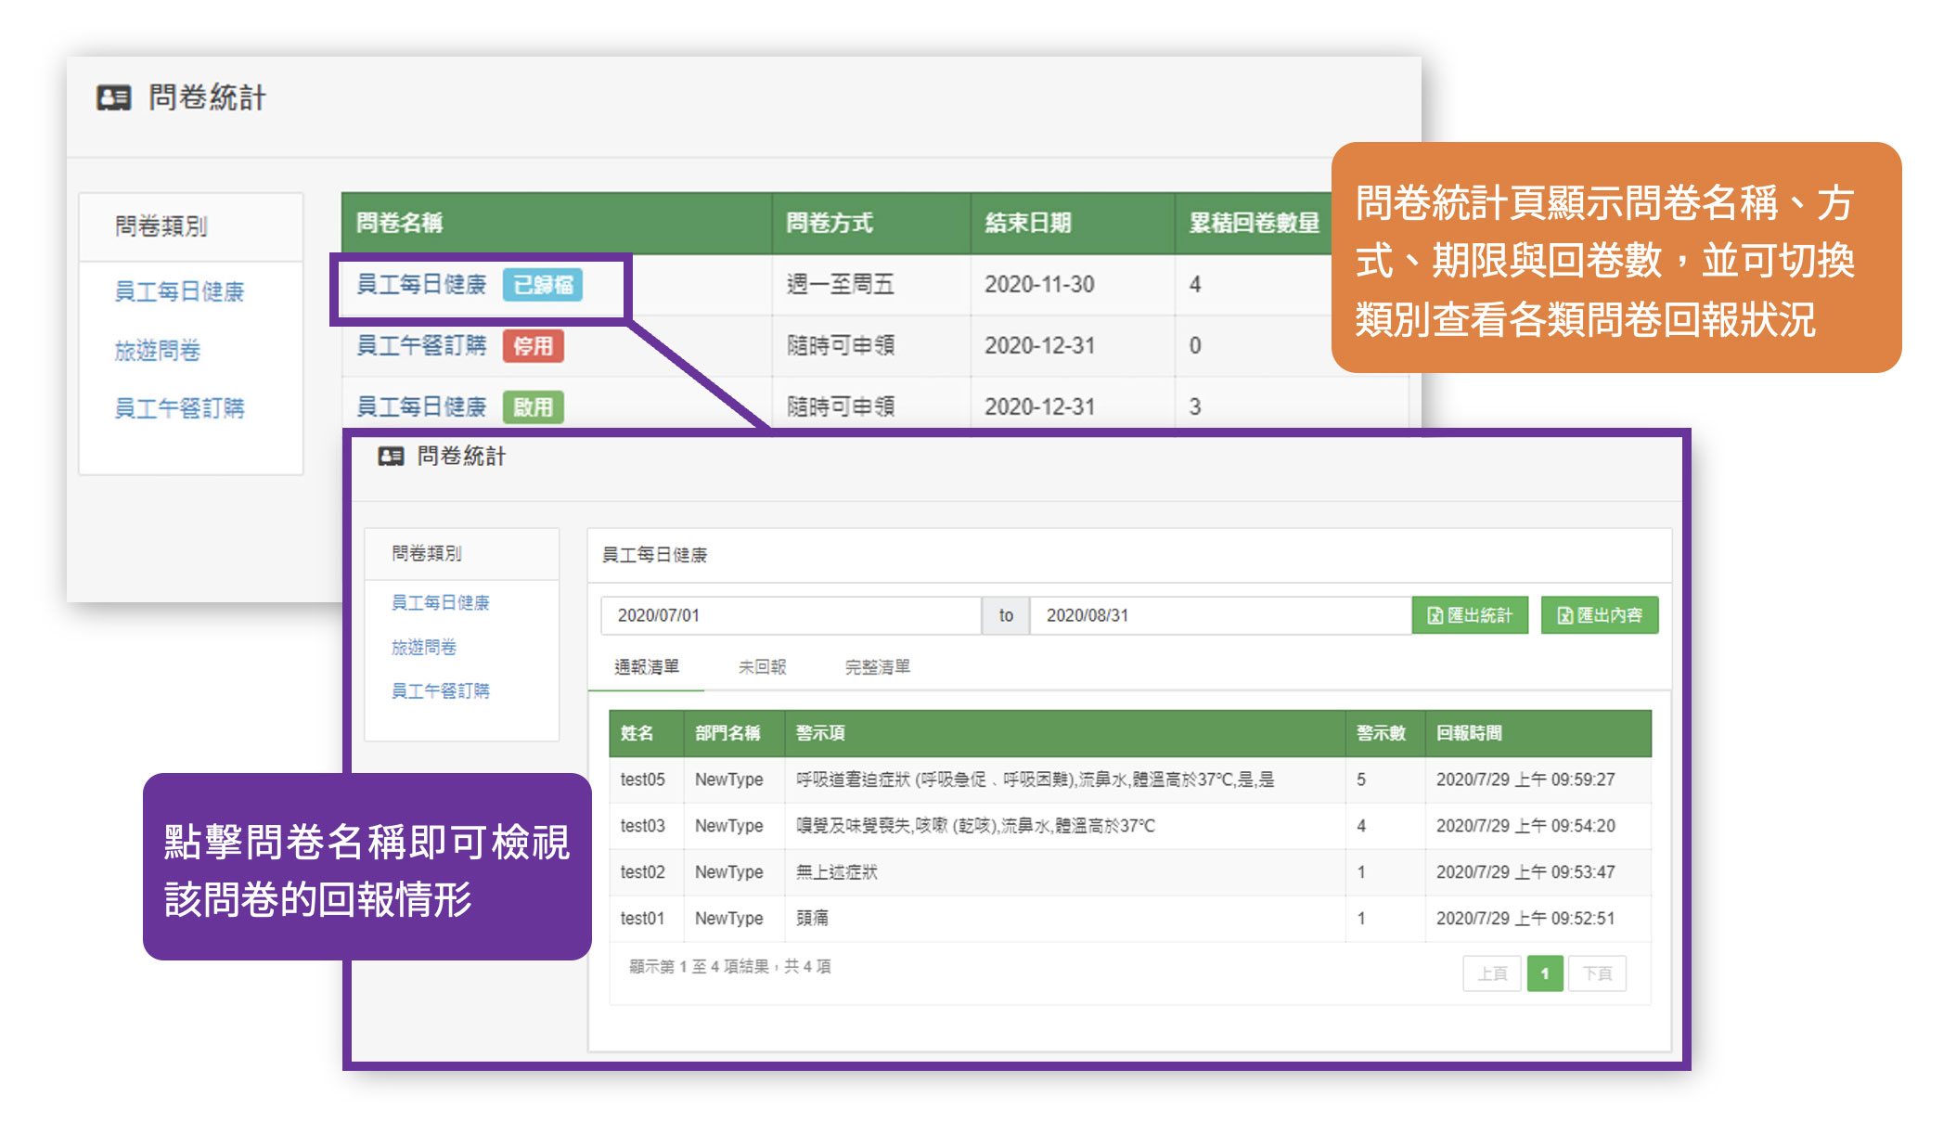Click the ID card icon in lower panel header
The width and height of the screenshot is (1956, 1121).
click(391, 457)
